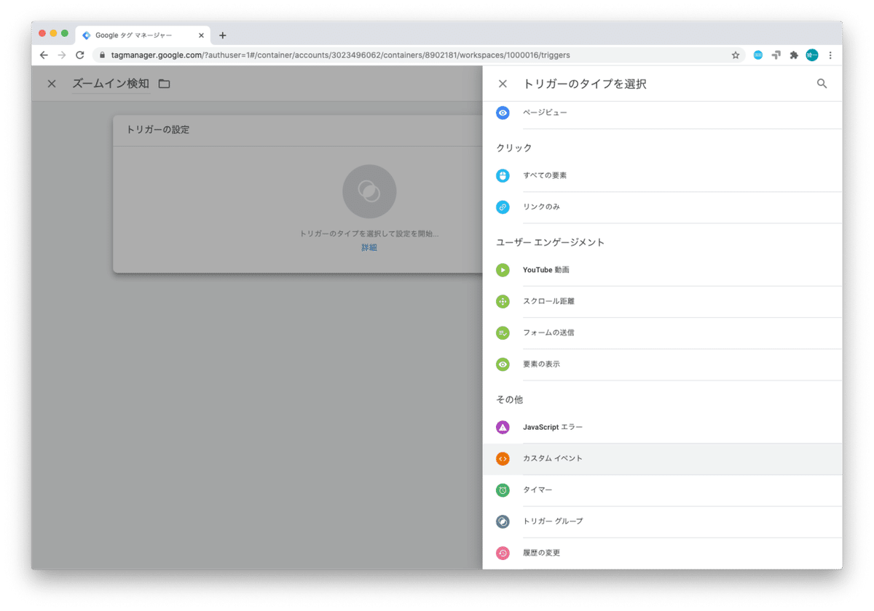Select YouTube 動画 trigger type
Image resolution: width=874 pixels, height=611 pixels.
coord(662,270)
